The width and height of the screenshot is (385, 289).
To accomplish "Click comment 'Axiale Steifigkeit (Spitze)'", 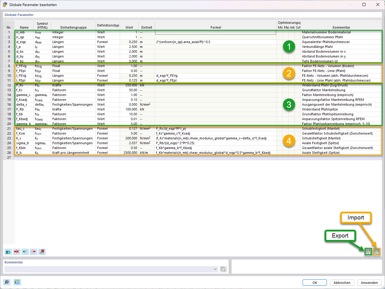I will coord(321,153).
